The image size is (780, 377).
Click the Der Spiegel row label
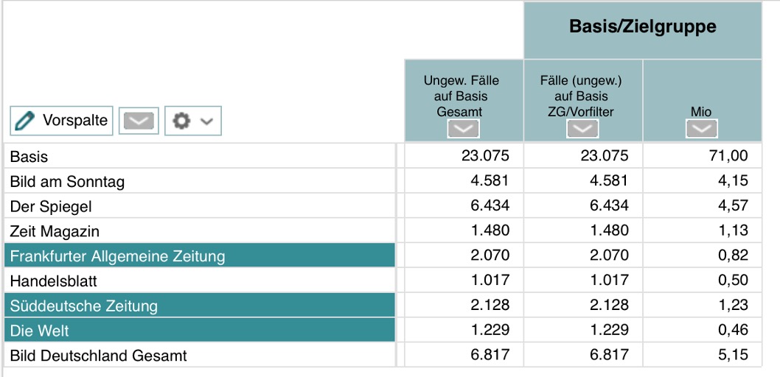click(x=51, y=207)
